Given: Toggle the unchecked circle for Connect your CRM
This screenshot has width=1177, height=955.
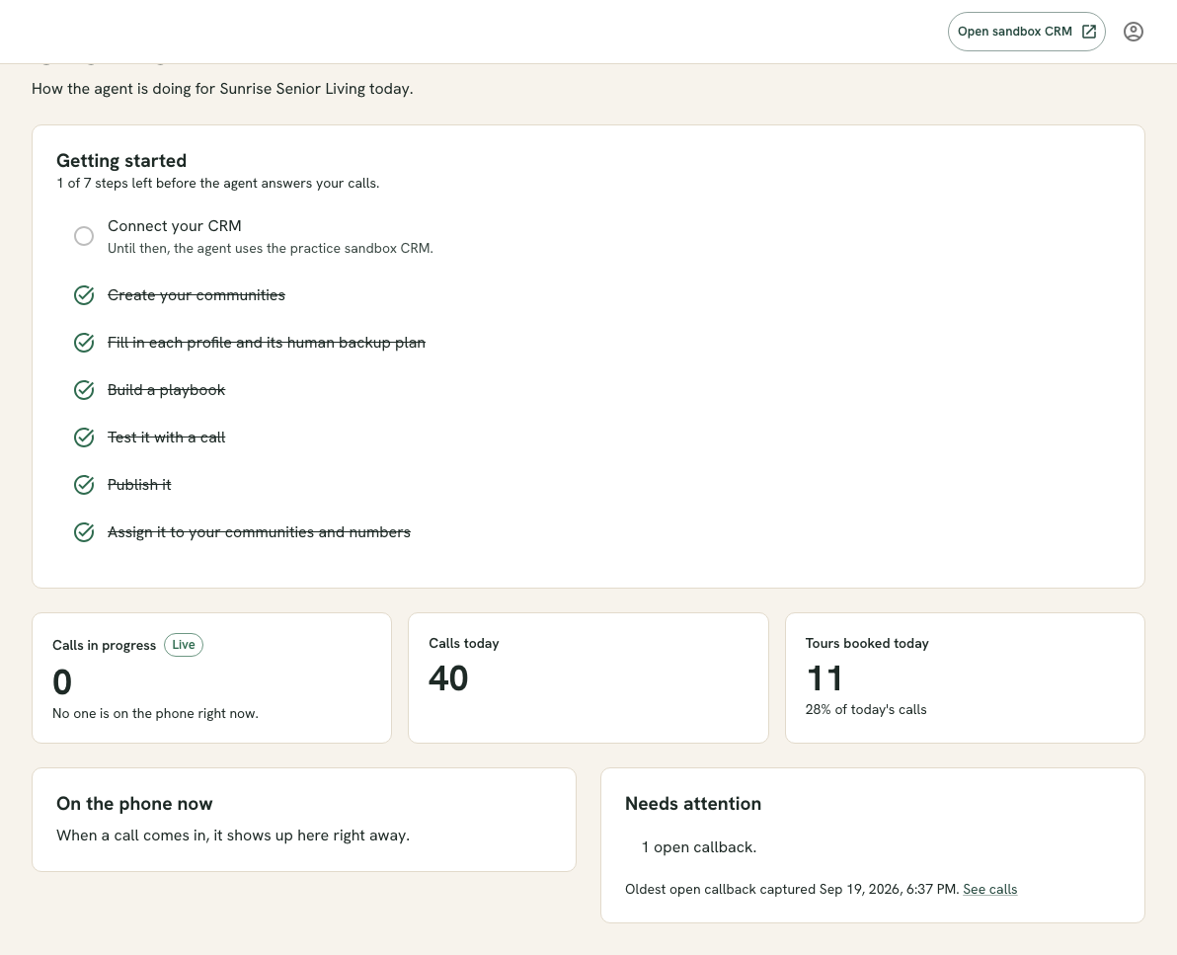Looking at the screenshot, I should point(84,236).
